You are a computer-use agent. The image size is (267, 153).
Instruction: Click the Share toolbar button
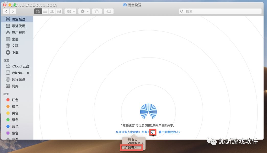[97, 11]
